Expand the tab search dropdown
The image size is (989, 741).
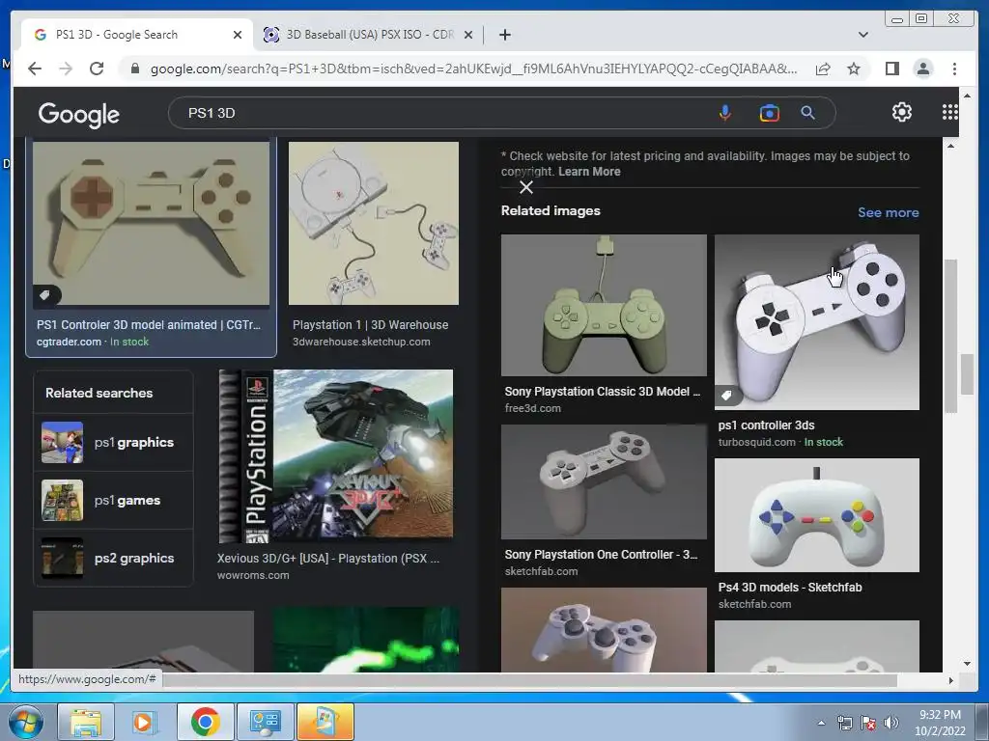[862, 35]
